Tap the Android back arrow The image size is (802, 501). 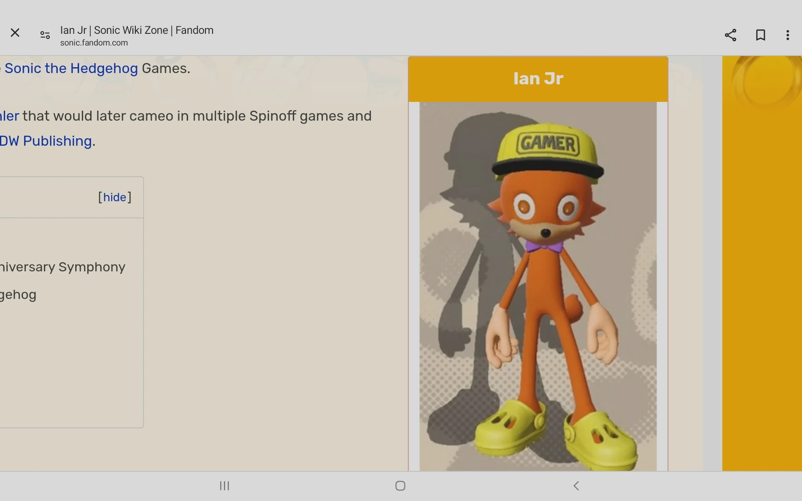click(576, 486)
